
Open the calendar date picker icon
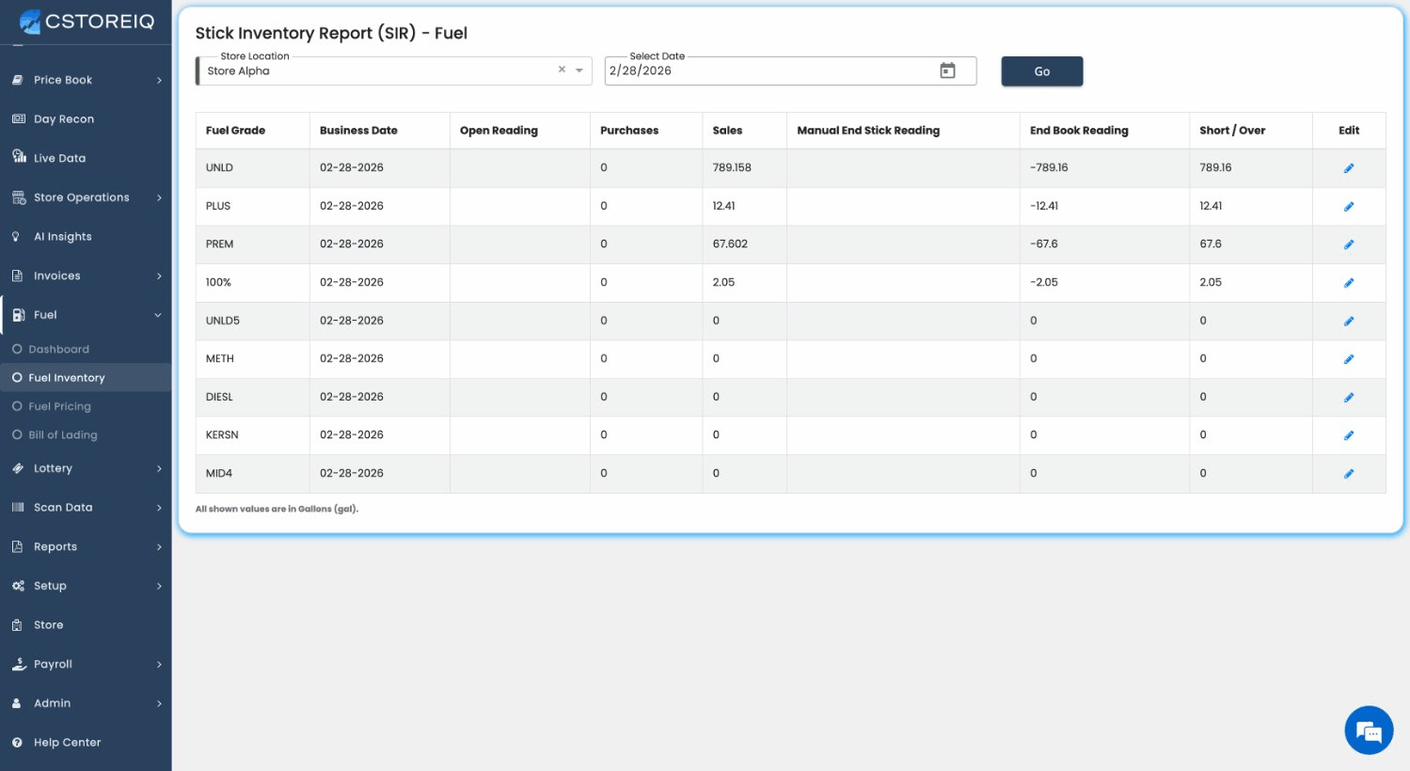[x=947, y=71]
